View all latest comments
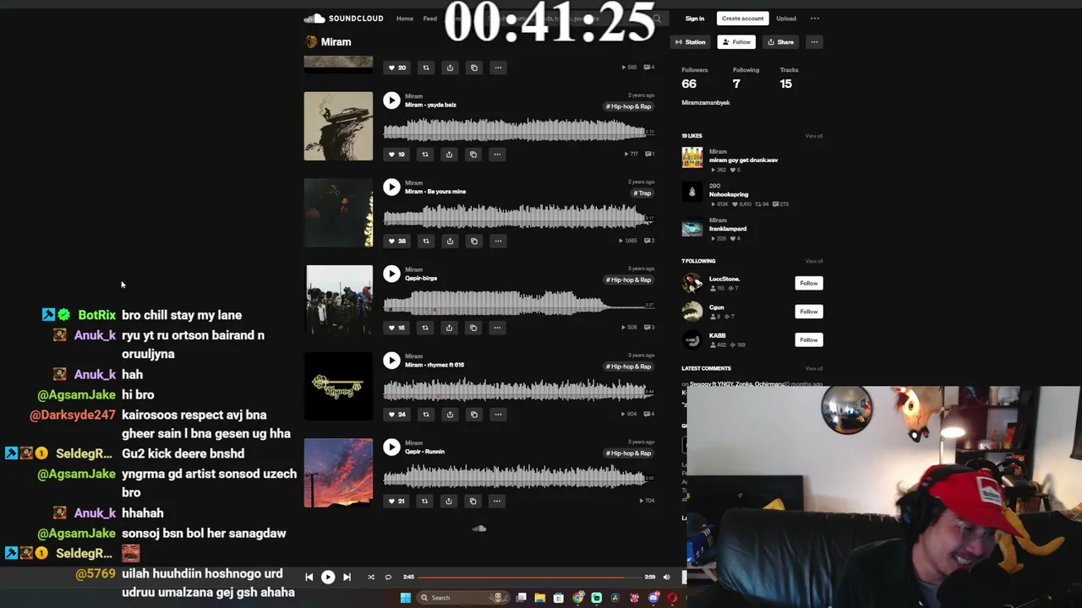Image resolution: width=1082 pixels, height=608 pixels. pos(814,368)
